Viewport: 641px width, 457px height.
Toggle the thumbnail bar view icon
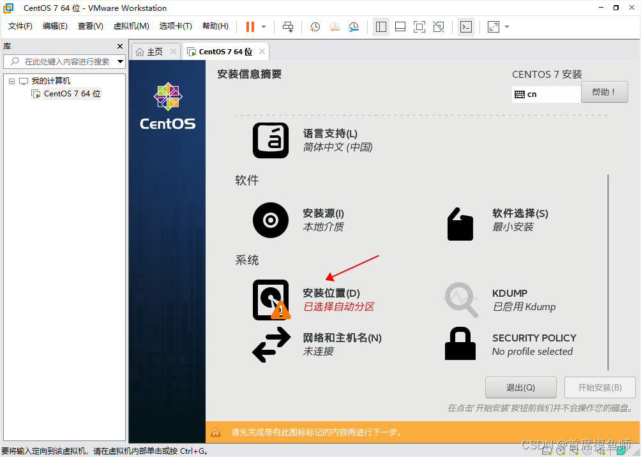(400, 27)
